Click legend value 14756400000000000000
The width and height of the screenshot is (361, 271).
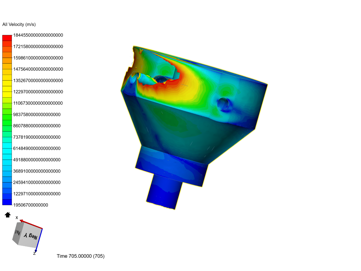[38, 69]
